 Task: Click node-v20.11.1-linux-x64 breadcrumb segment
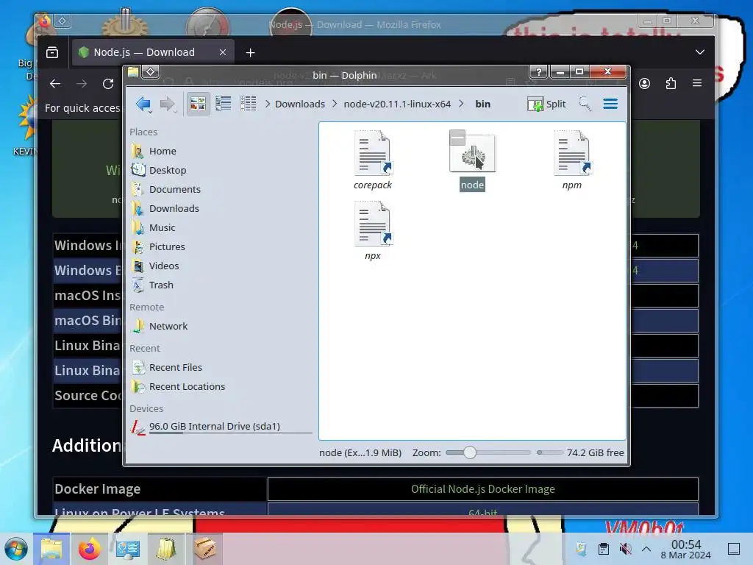(397, 104)
